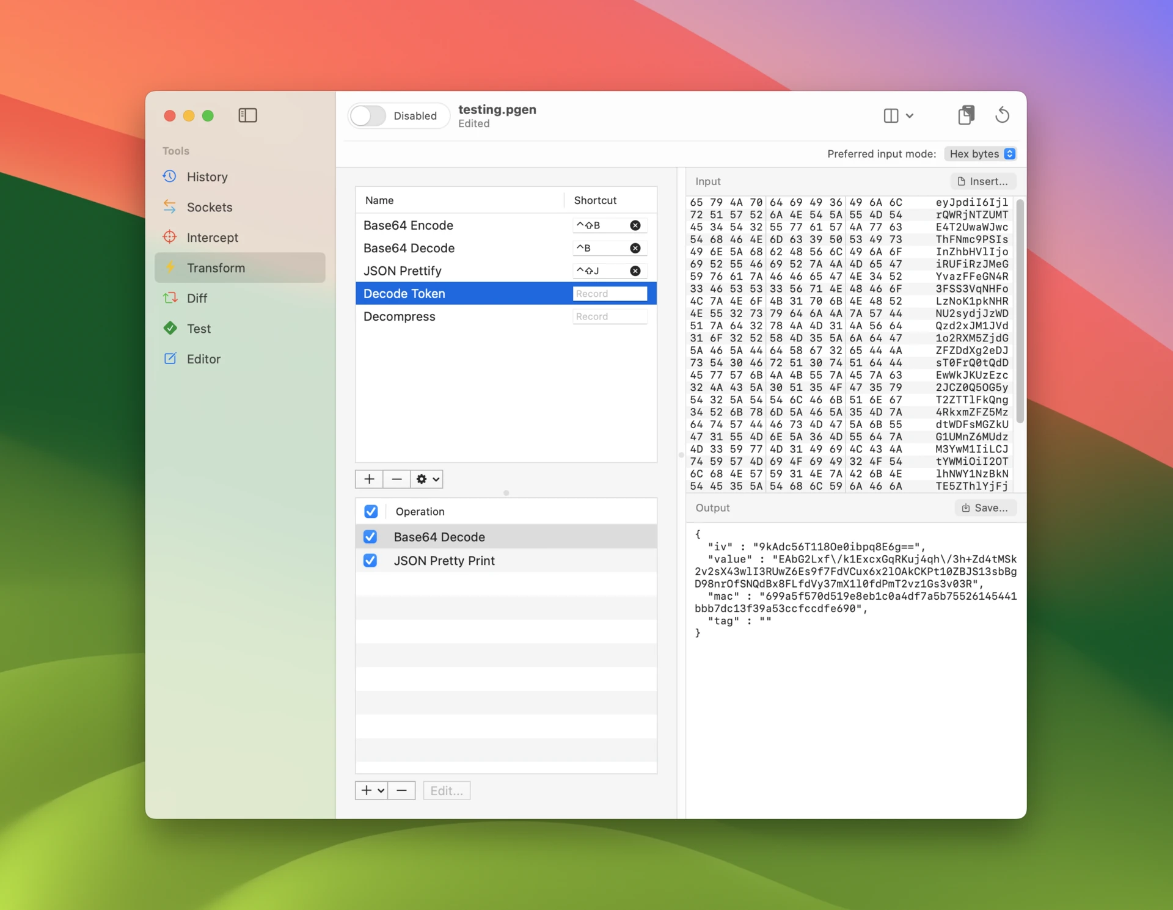This screenshot has width=1173, height=910.
Task: Open the History tool
Action: point(207,177)
